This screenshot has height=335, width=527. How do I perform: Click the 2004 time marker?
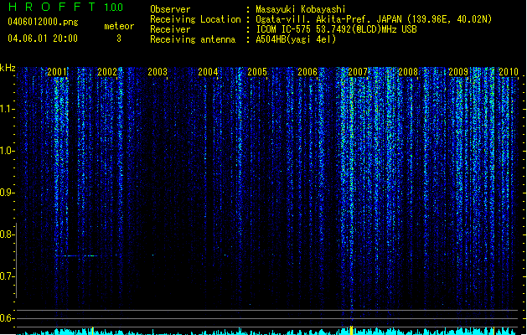tap(208, 71)
